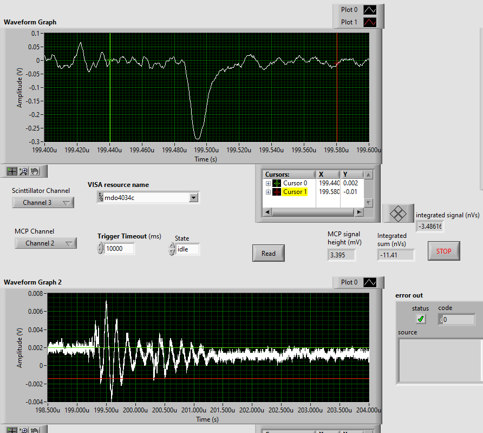Click Cursor 0 crosshair glyph in cursor legend

tap(277, 183)
